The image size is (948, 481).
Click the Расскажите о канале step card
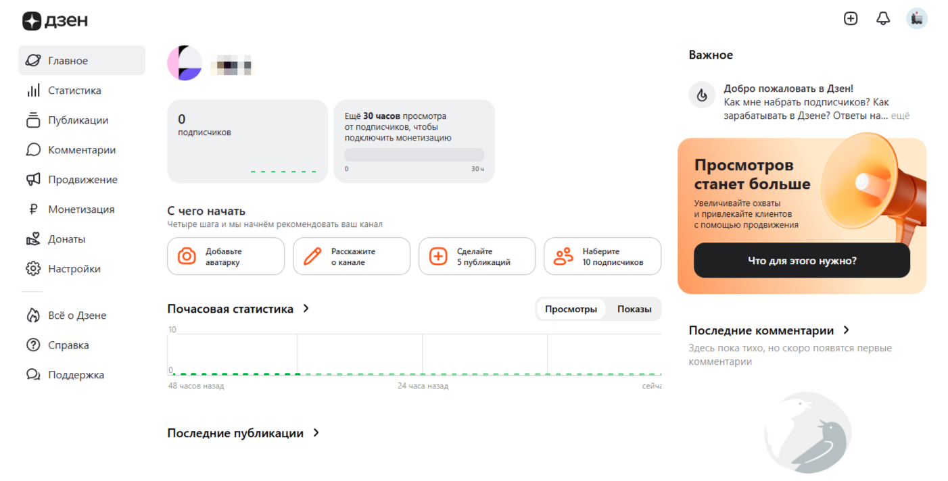[x=352, y=256]
